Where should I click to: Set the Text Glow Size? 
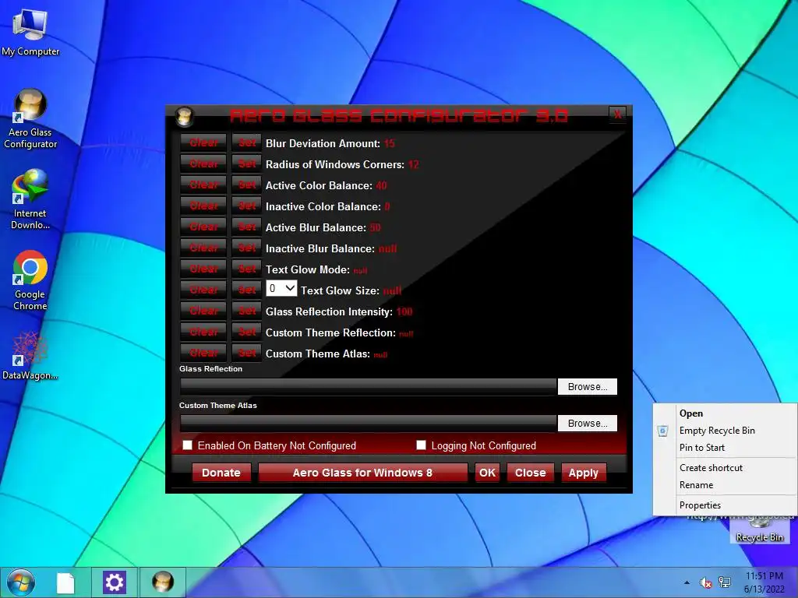(x=247, y=290)
